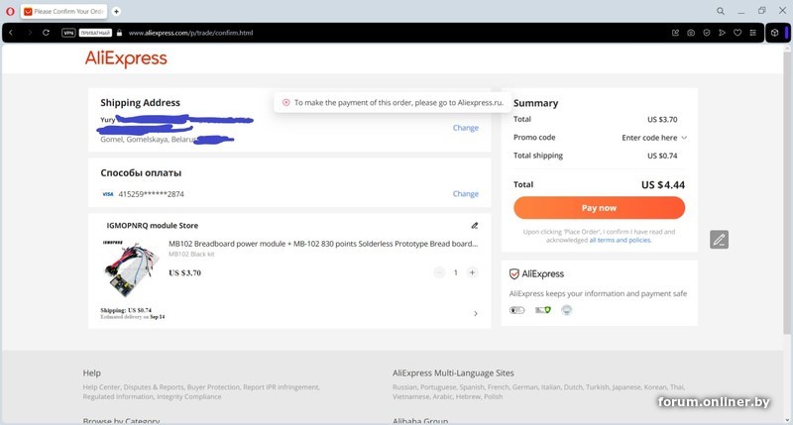Viewport: 793px width, 425px height.
Task: Click the AliExpress logo
Action: coord(126,58)
